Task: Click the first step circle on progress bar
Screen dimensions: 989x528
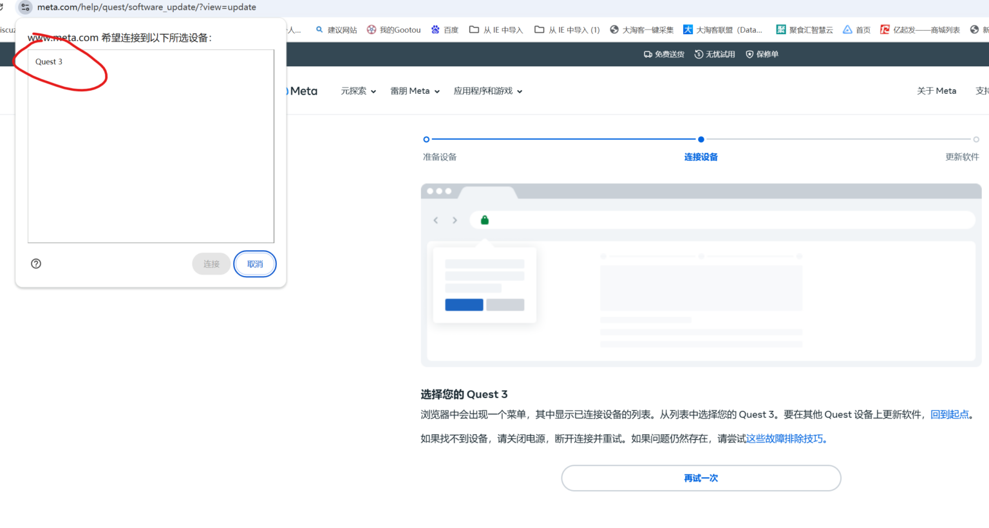Action: (x=426, y=139)
